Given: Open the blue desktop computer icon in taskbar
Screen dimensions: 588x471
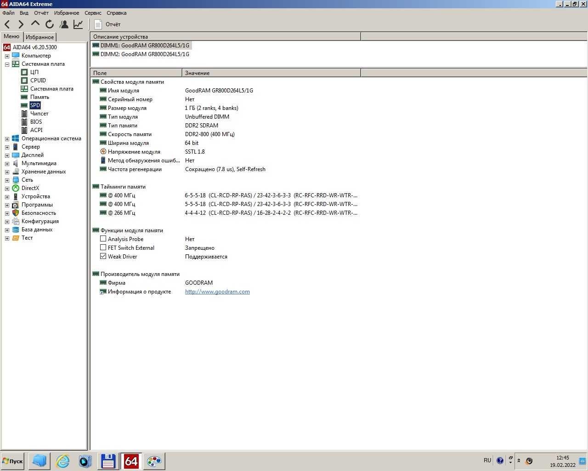Looking at the screenshot, I should (x=40, y=461).
